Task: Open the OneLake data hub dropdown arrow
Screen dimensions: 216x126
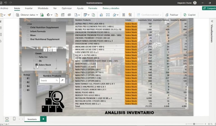Action: coord(51,15)
